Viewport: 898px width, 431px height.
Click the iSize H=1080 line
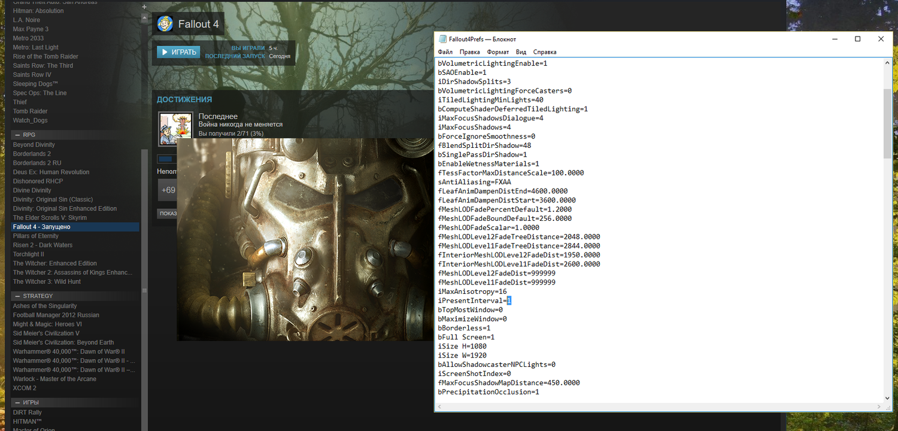click(462, 346)
